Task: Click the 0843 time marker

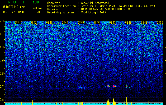Action: 49,23
